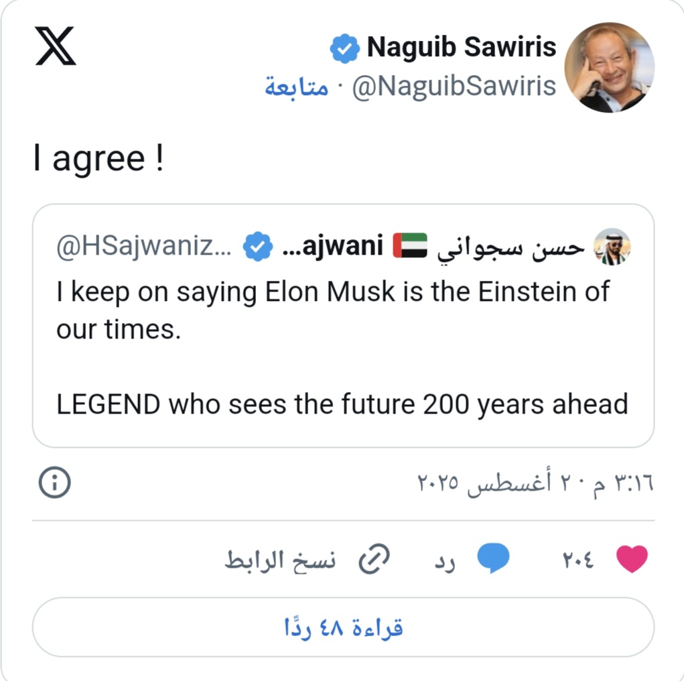Click Naguib Sawiris verified badge

coord(345,50)
